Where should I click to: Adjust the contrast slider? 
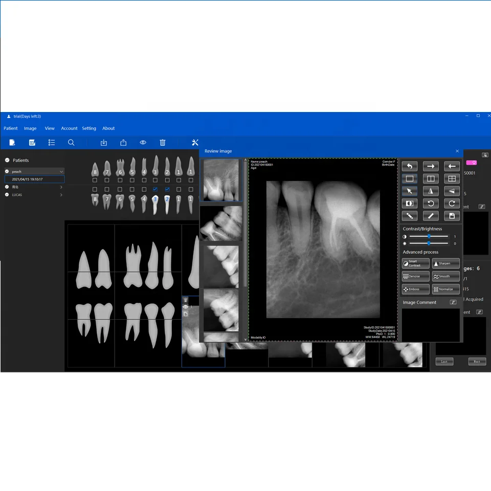(x=429, y=236)
